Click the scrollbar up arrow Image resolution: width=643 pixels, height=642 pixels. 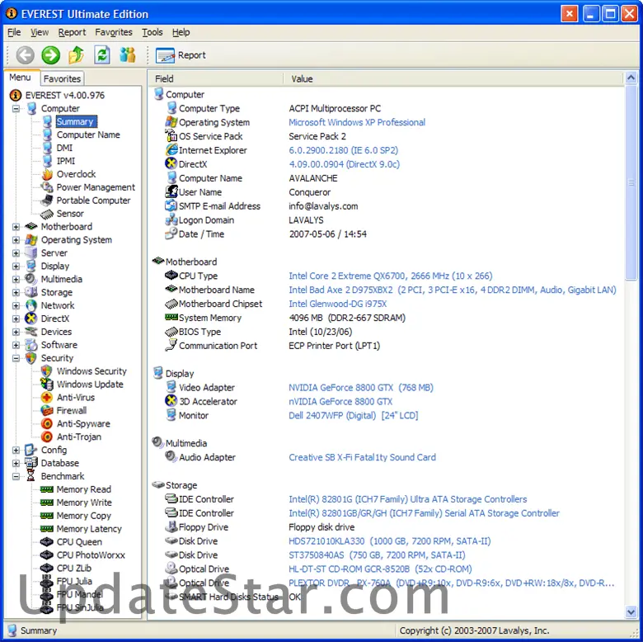tap(631, 78)
